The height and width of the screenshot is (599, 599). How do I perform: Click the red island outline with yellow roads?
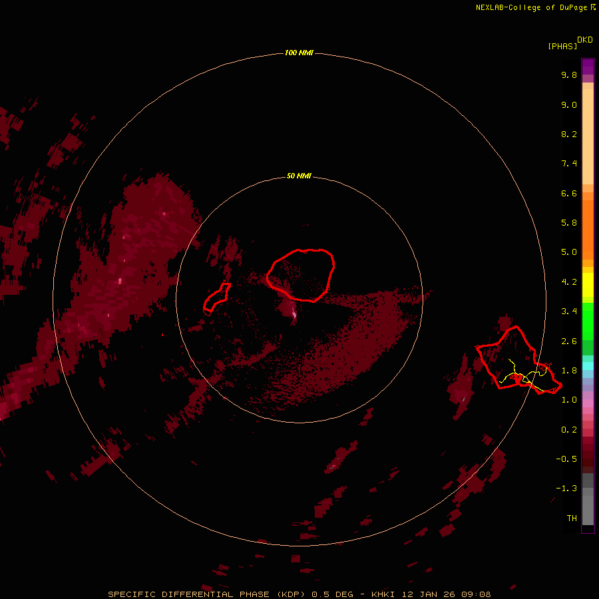[518, 359]
